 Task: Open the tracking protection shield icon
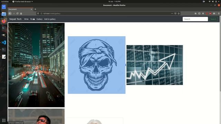38,13
